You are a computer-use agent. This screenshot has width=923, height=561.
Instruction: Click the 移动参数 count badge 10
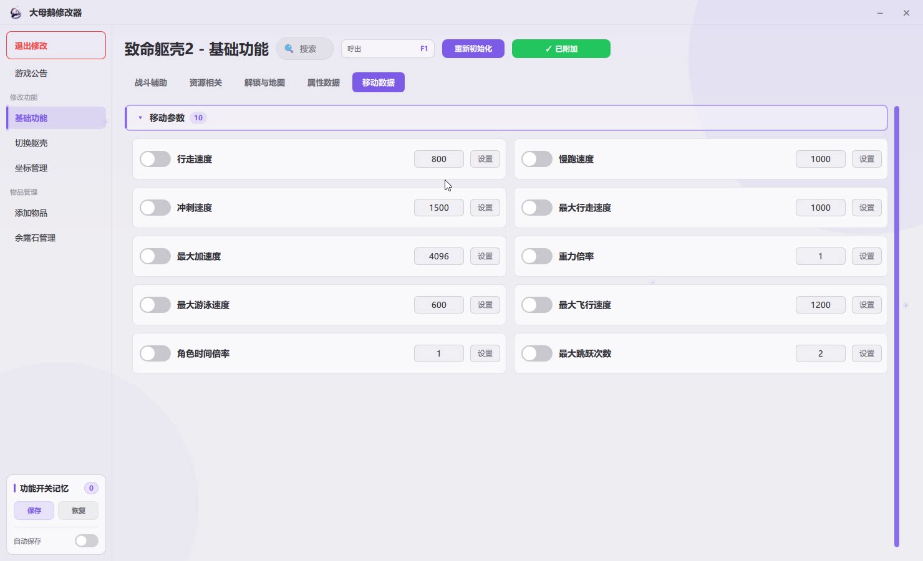click(198, 118)
